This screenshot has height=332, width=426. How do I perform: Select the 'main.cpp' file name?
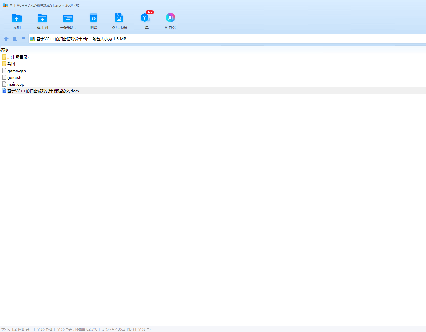(16, 84)
